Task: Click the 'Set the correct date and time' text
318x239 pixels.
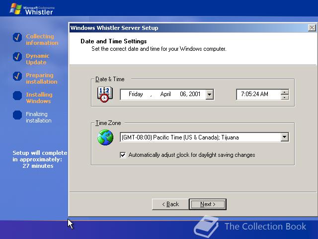Action: (x=159, y=49)
